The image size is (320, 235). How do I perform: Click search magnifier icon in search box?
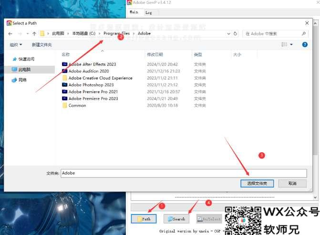click(304, 34)
